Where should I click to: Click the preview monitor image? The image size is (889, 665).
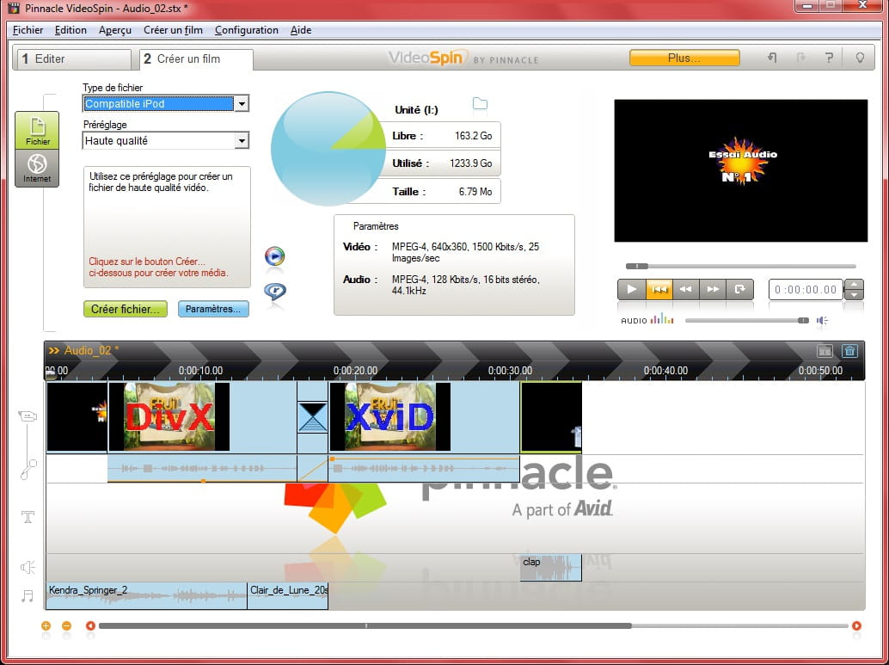[741, 171]
